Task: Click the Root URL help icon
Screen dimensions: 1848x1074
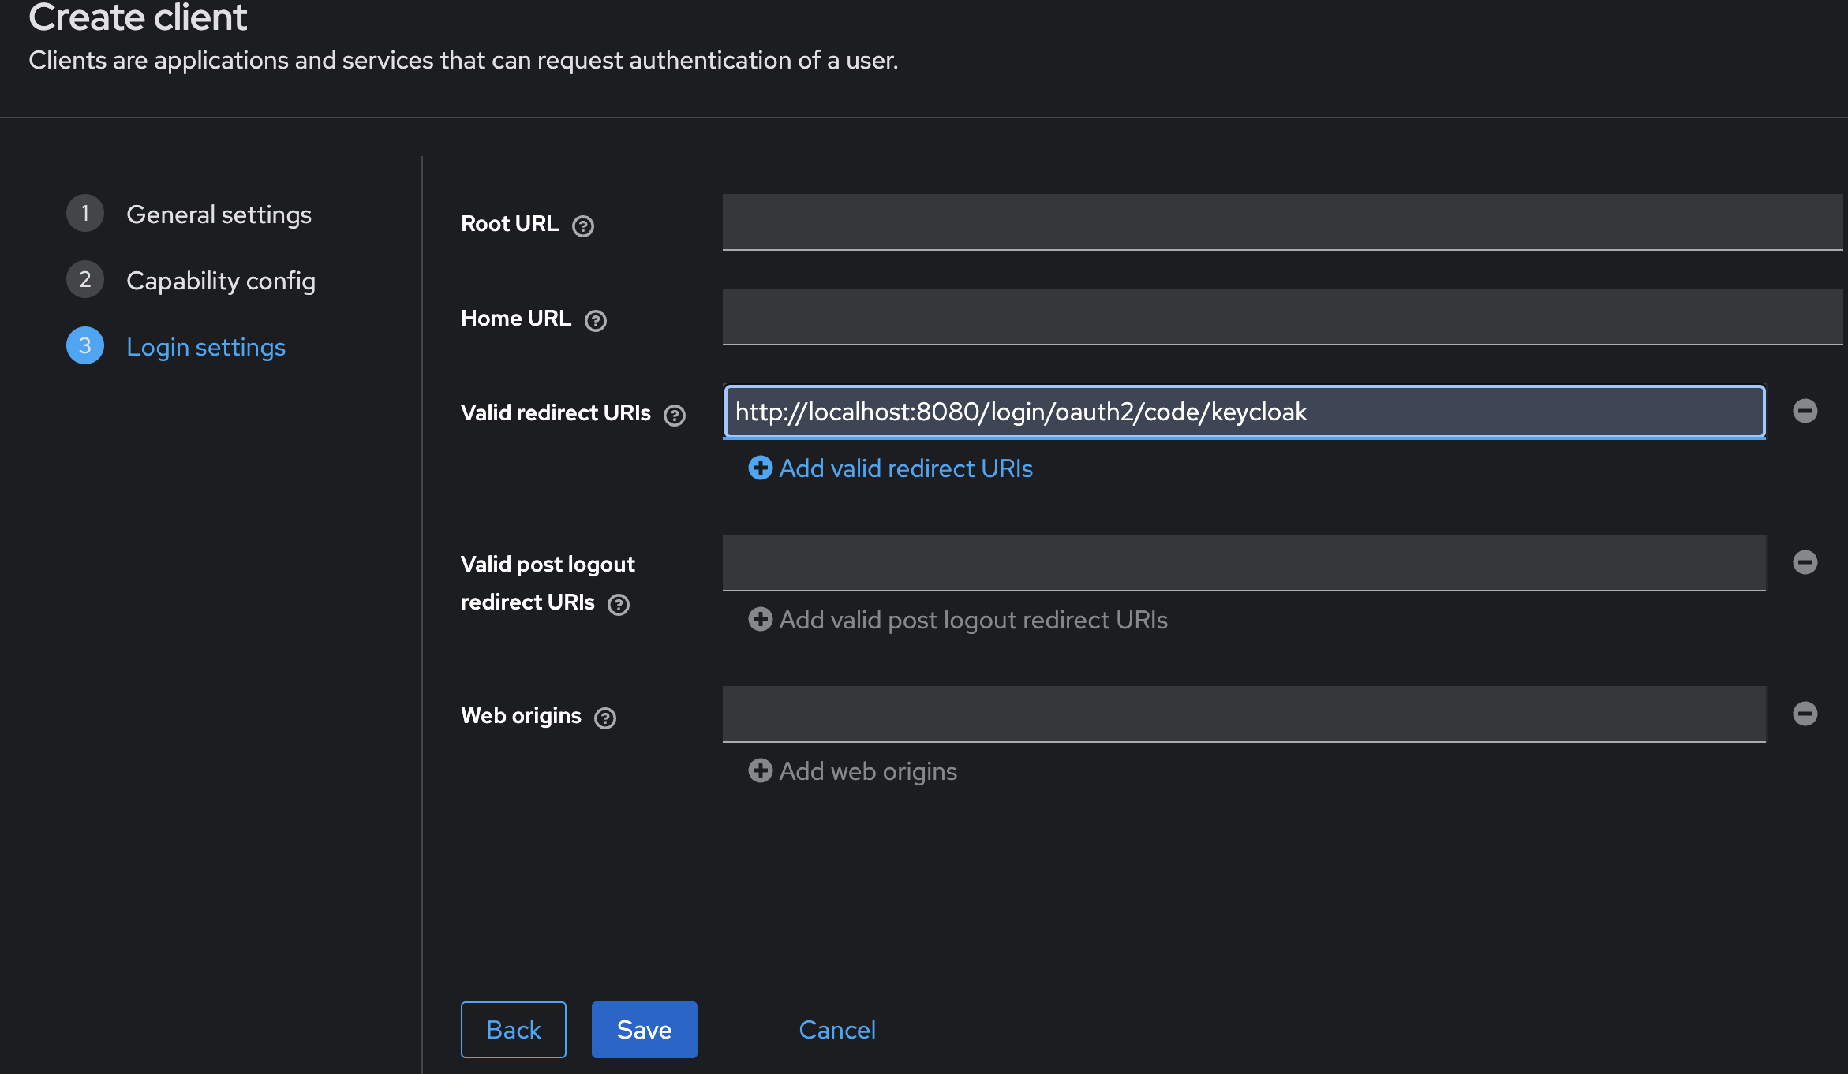Action: (x=582, y=226)
